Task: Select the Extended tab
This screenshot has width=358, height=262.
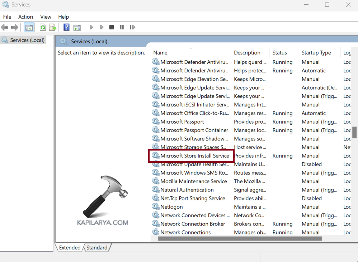Action: pyautogui.click(x=70, y=248)
